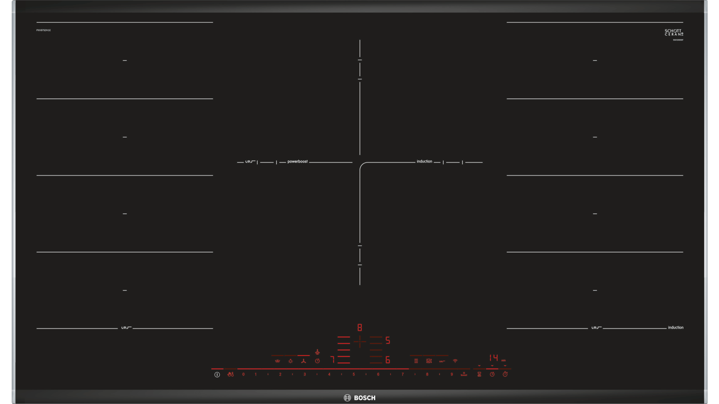Tap the small fan symbol above the clock
Screen dimensions: 719x404
317,352
